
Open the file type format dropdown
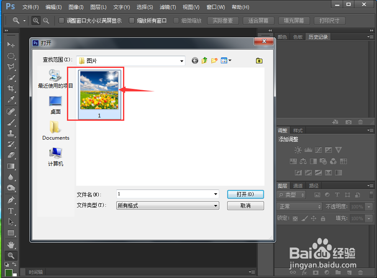point(215,206)
